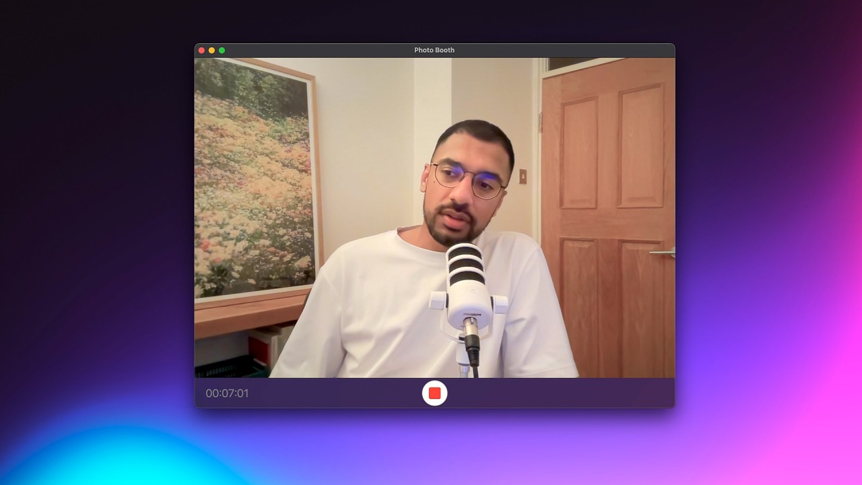Click the Photo Booth window title

tap(434, 51)
